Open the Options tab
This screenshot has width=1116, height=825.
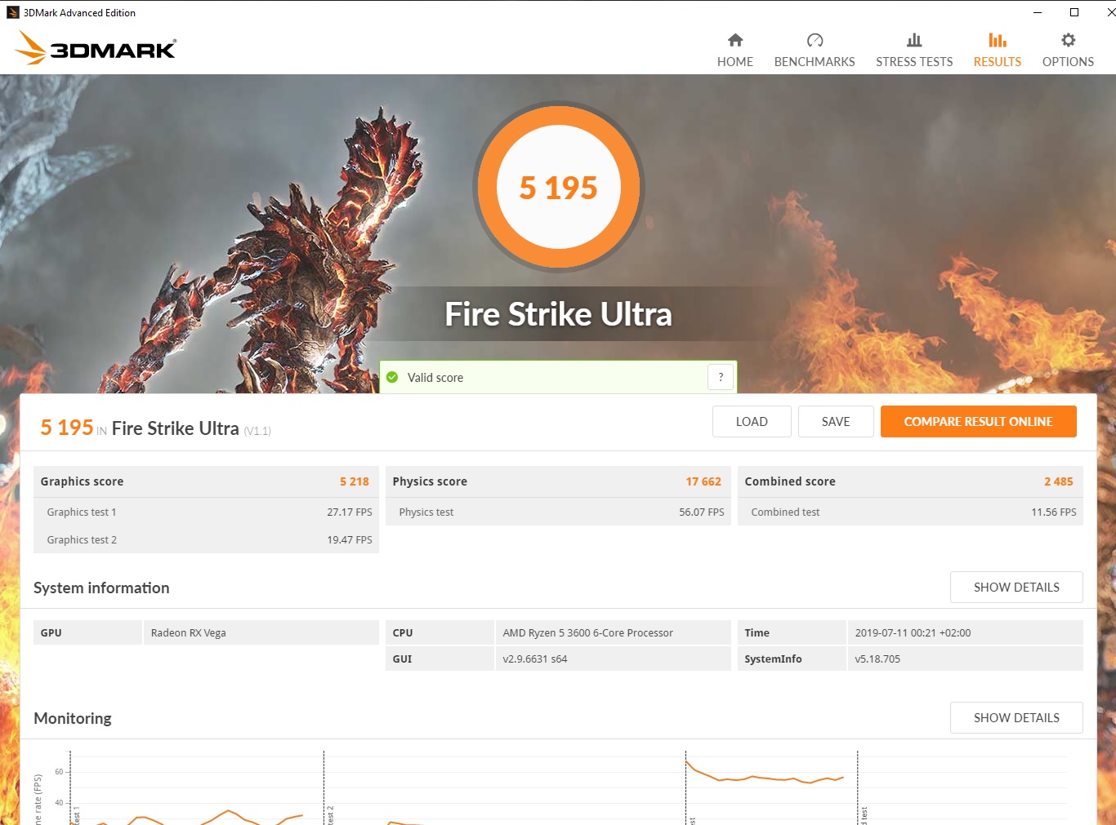point(1068,51)
